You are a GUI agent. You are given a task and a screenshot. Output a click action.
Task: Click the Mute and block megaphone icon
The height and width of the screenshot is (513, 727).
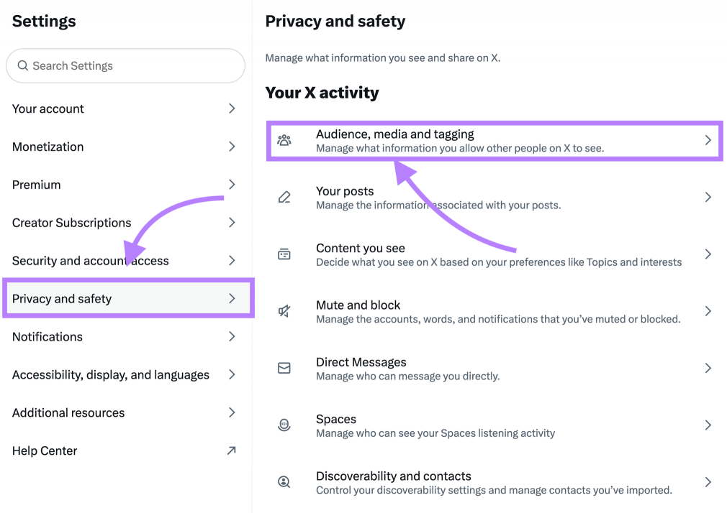coord(284,311)
